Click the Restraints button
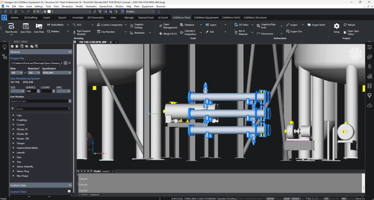The image size is (374, 200). tap(137, 33)
